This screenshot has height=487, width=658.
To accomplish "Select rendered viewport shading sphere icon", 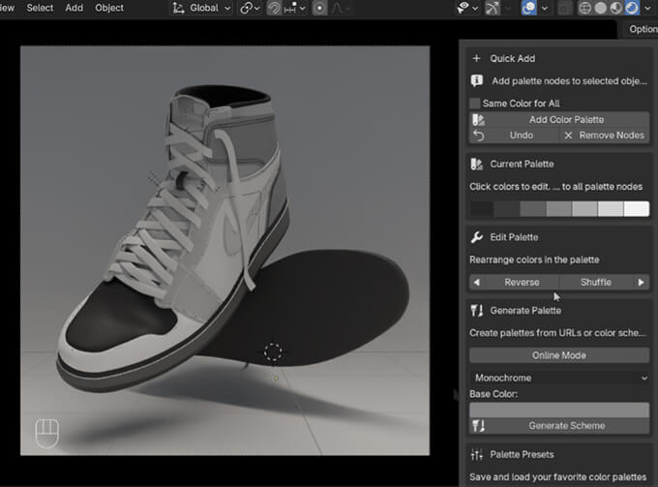I will pos(631,8).
